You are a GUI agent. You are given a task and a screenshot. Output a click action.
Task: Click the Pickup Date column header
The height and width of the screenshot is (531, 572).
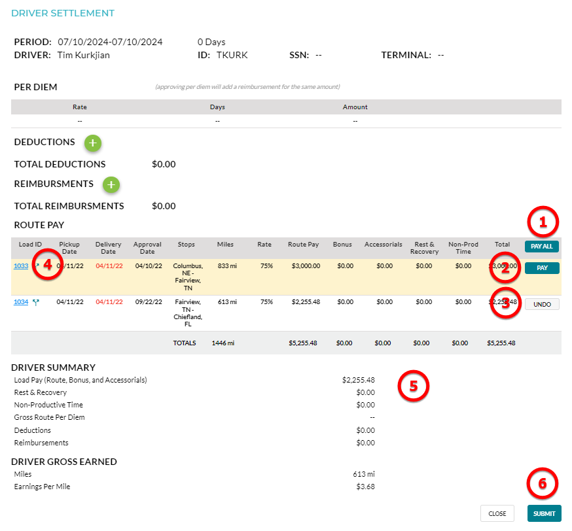[x=69, y=248]
